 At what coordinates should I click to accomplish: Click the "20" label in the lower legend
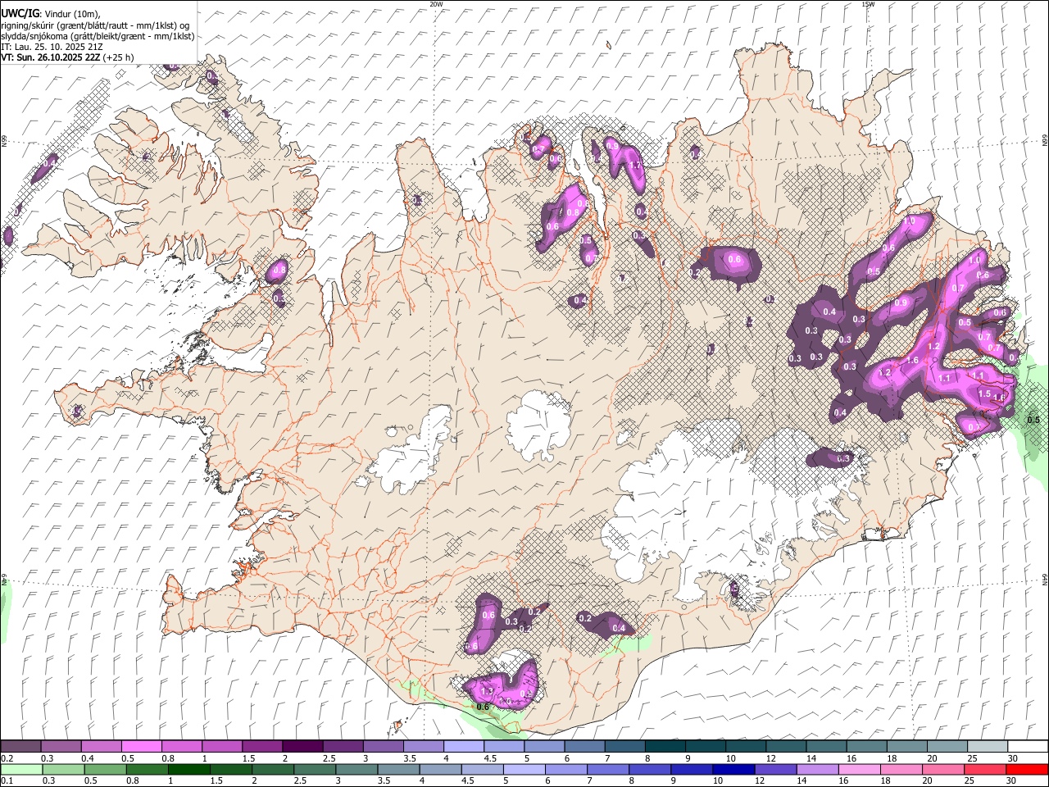point(929,781)
